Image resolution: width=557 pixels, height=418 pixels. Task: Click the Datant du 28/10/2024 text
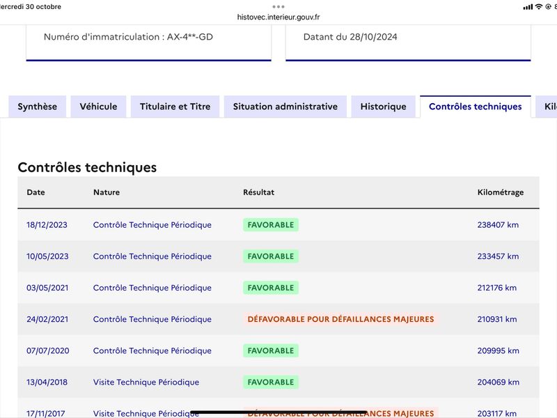pos(350,37)
